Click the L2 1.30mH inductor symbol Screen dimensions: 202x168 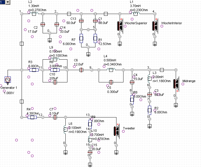[x=34, y=14]
